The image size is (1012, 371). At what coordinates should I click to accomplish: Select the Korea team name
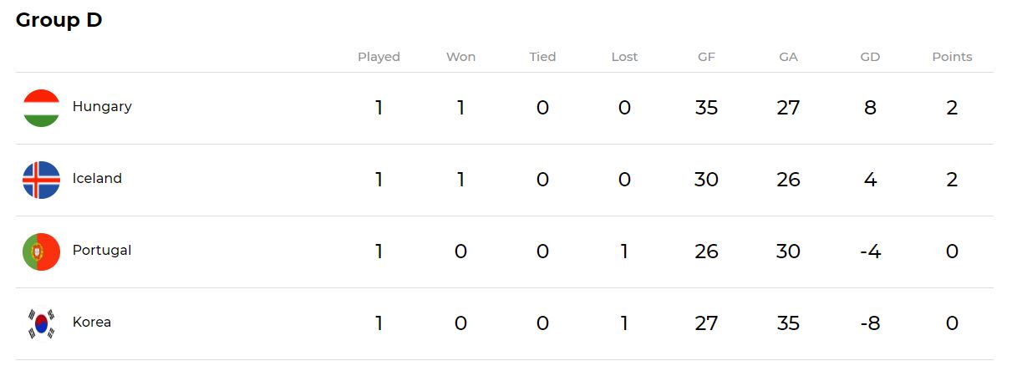pyautogui.click(x=92, y=323)
